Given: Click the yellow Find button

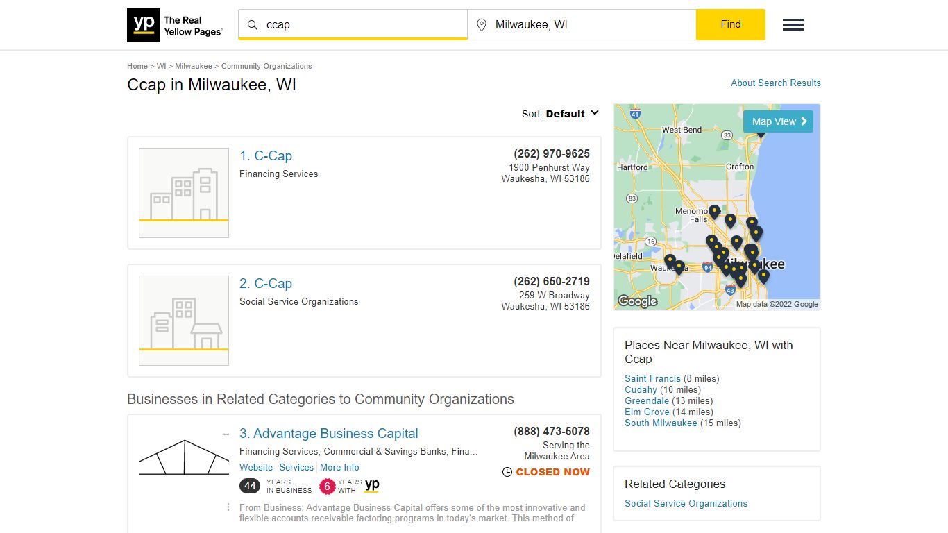Looking at the screenshot, I should tap(731, 25).
